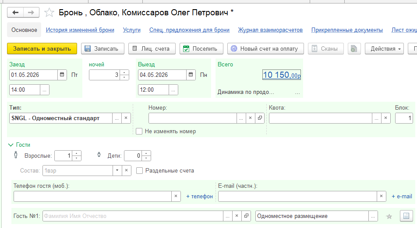Go back with the left arrow button
The image size is (417, 228).
pos(15,13)
